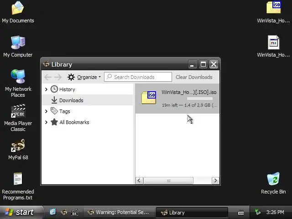This screenshot has width=292, height=219.
Task: Expand the All Bookmarks tree node
Action: (x=46, y=122)
